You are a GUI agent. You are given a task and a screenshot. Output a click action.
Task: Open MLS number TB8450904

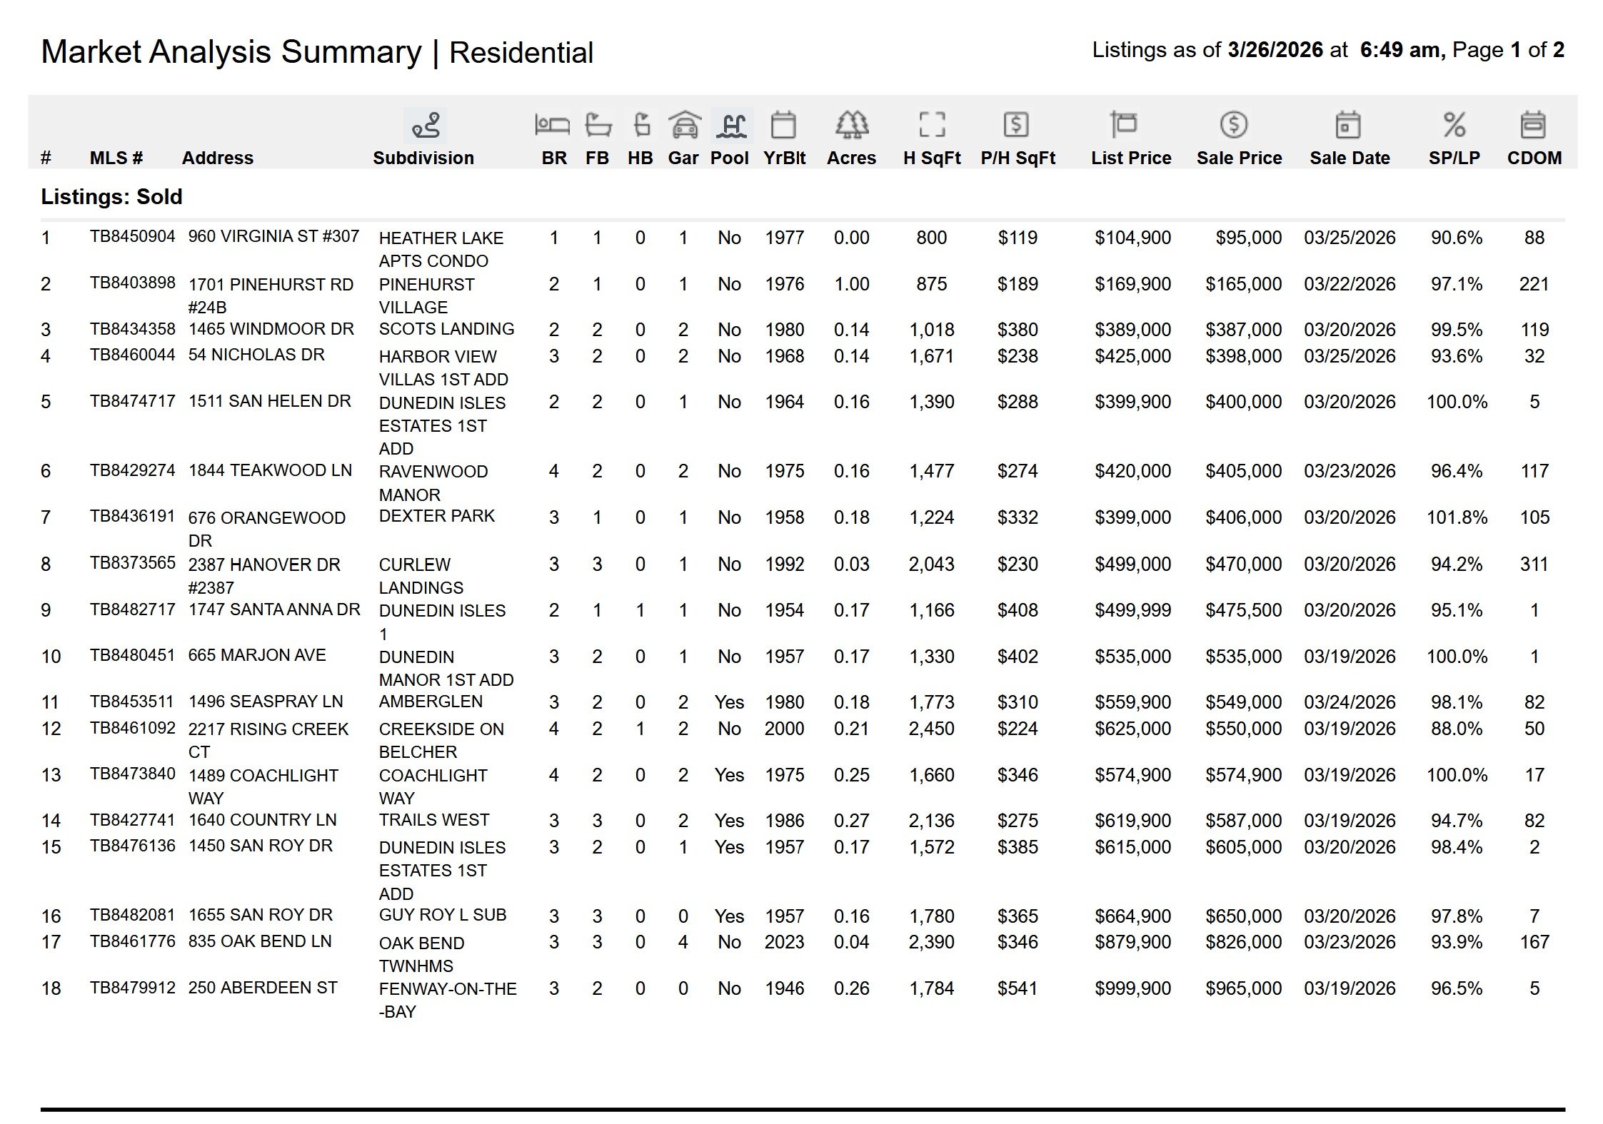132,236
